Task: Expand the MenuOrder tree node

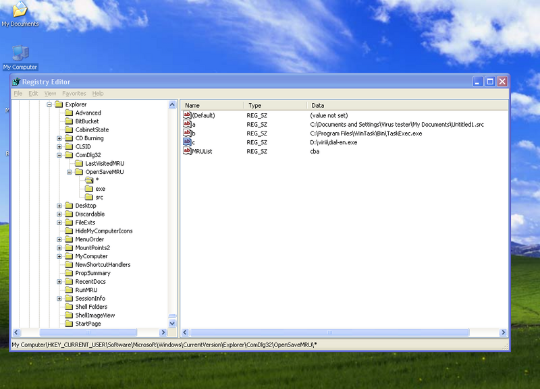Action: click(x=59, y=239)
